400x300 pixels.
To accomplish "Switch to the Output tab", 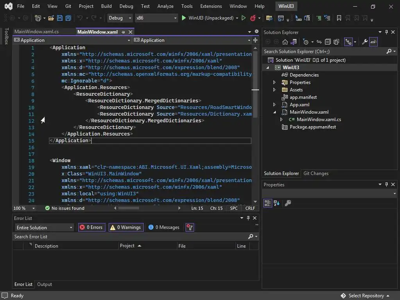I will (x=45, y=284).
